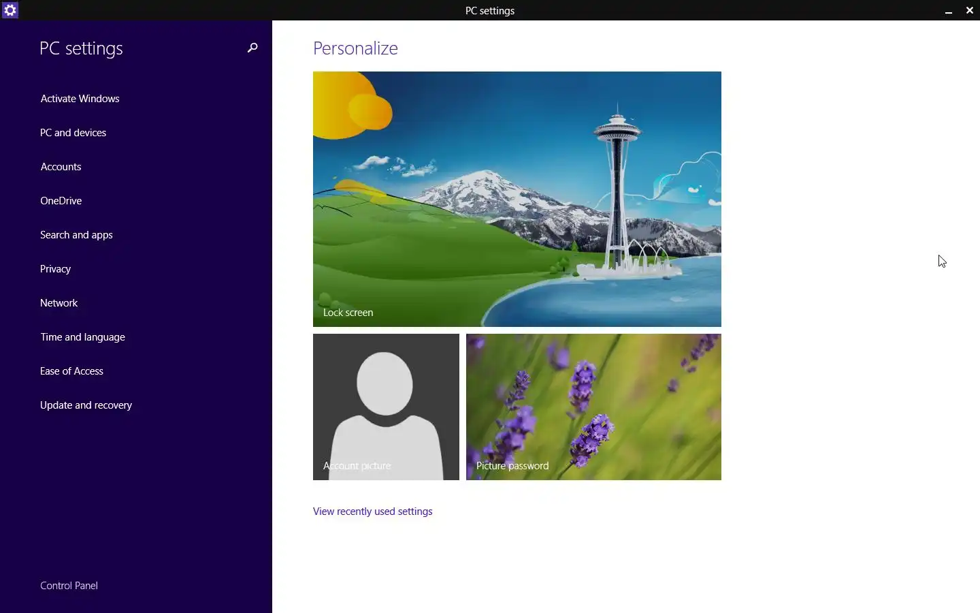Select Accounts in the sidebar

[x=61, y=167]
